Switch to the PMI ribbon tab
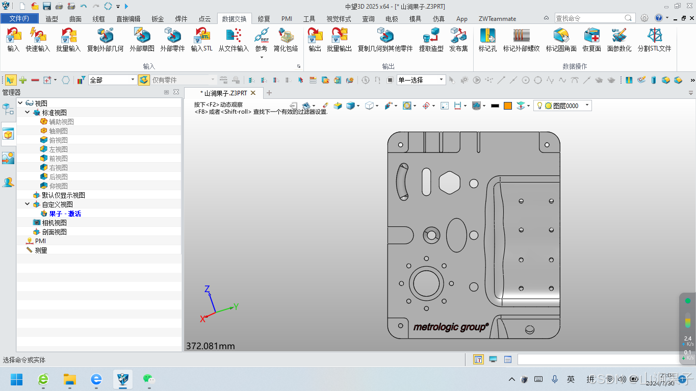The width and height of the screenshot is (696, 391). 287,19
